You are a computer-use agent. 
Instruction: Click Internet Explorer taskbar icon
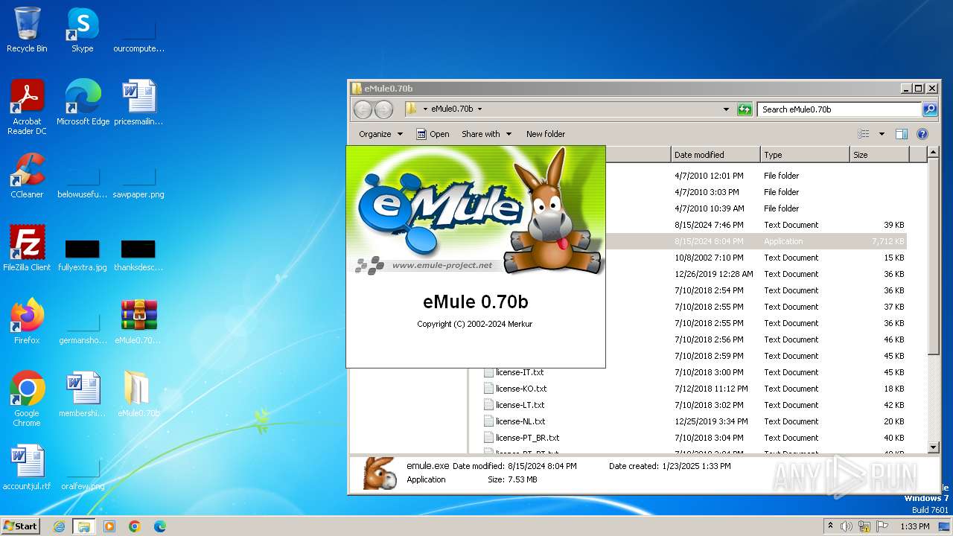pyautogui.click(x=60, y=526)
